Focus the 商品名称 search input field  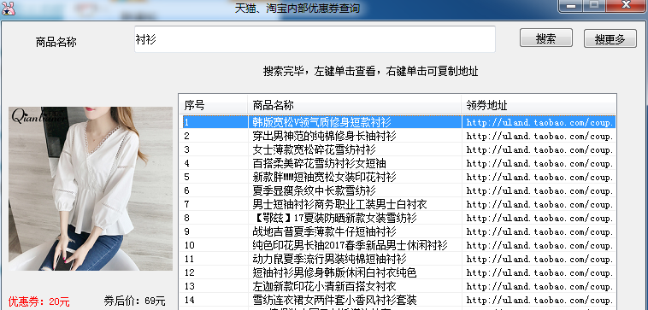tap(315, 39)
